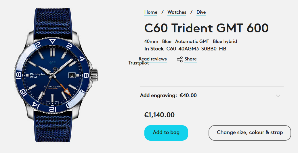Select the product code C60-40AGM3-S0BB0-HB
Viewport: 298px width, 153px height.
pos(196,49)
